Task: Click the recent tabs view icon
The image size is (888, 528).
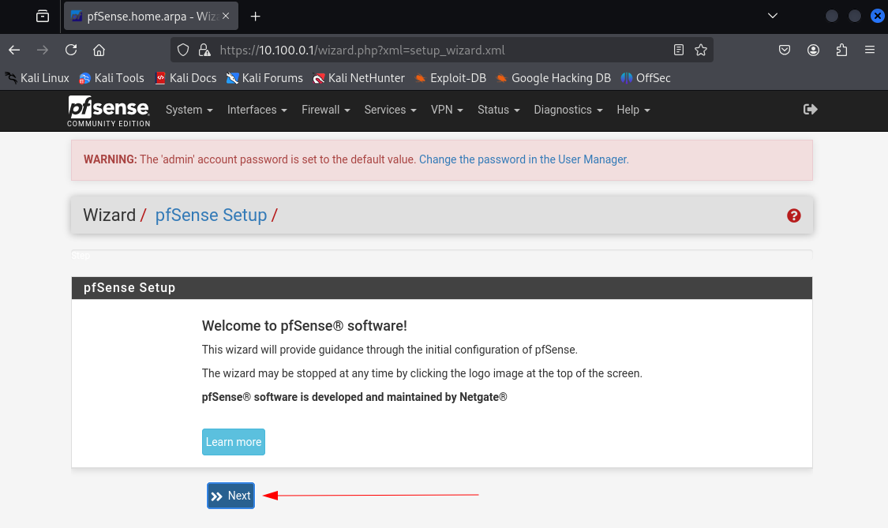Action: pyautogui.click(x=43, y=17)
